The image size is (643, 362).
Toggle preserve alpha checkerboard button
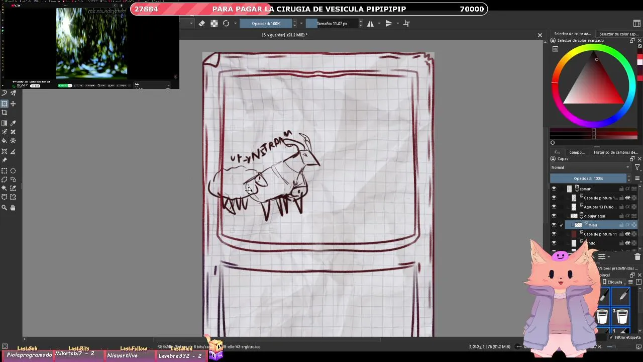point(214,23)
